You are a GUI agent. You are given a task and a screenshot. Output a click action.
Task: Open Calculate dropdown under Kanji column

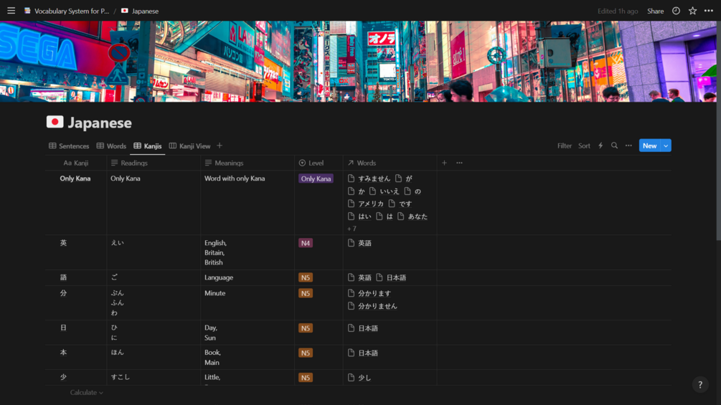pos(86,393)
